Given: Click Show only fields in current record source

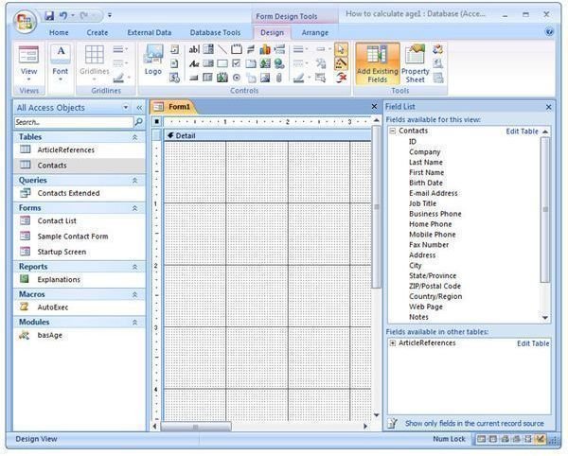Looking at the screenshot, I should [x=474, y=423].
